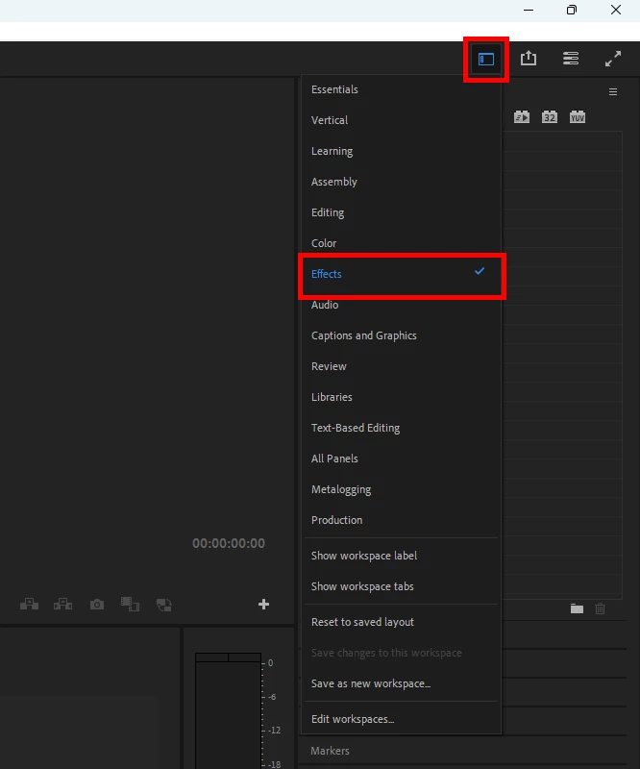Click Reset to saved layout
Viewport: 640px width, 769px height.
click(401, 622)
